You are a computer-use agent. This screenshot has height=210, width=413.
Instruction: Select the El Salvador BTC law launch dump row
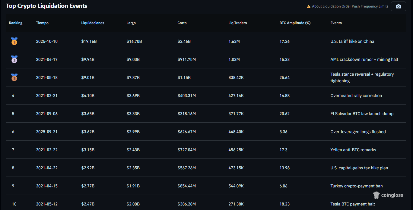[362, 114]
